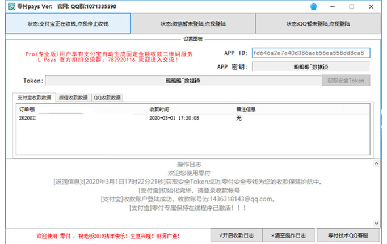Click the blue skin icon in title bar

point(329,6)
